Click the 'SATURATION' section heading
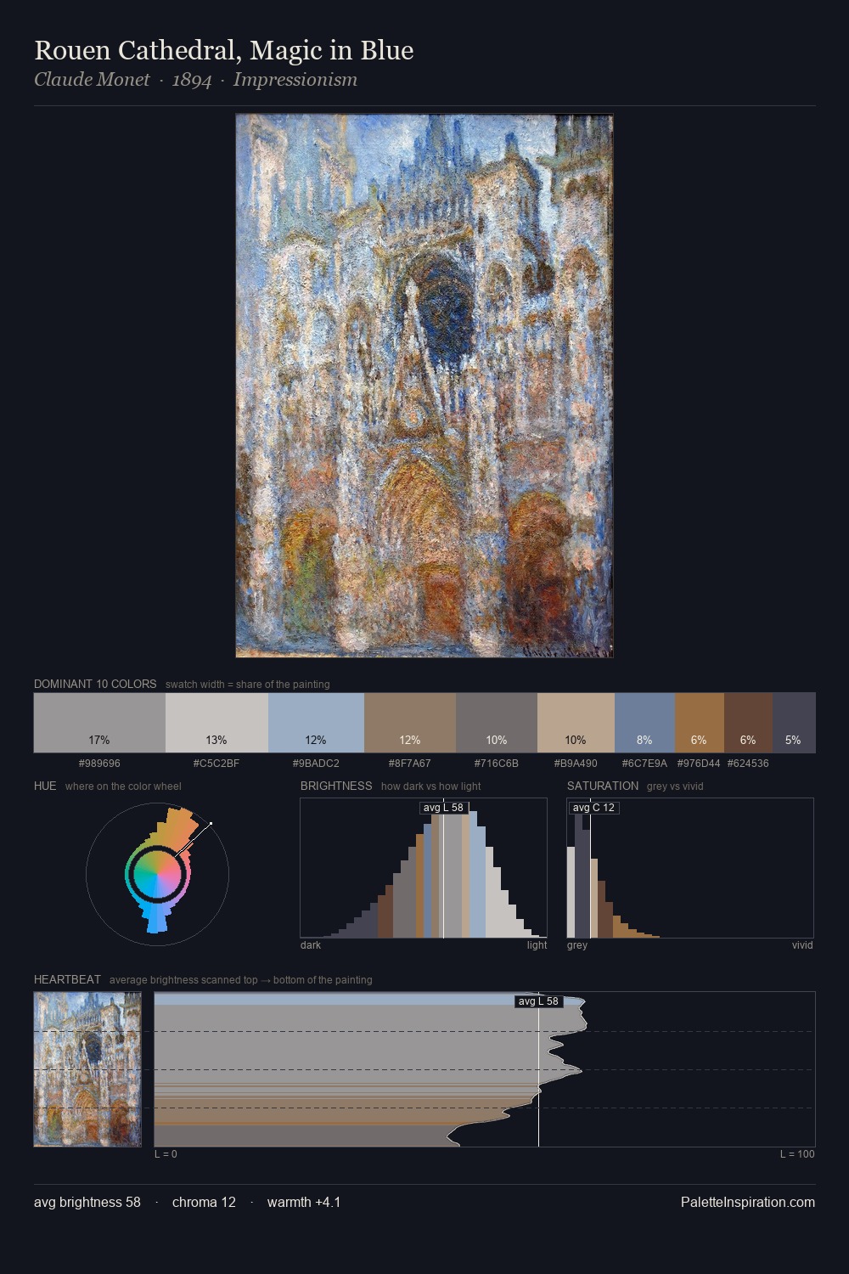The height and width of the screenshot is (1274, 849). coord(603,786)
